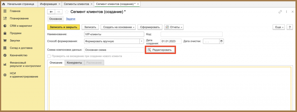Screen dimensions: 297x112
Task: Navigate back with the left arrow
Action: (x=51, y=12)
